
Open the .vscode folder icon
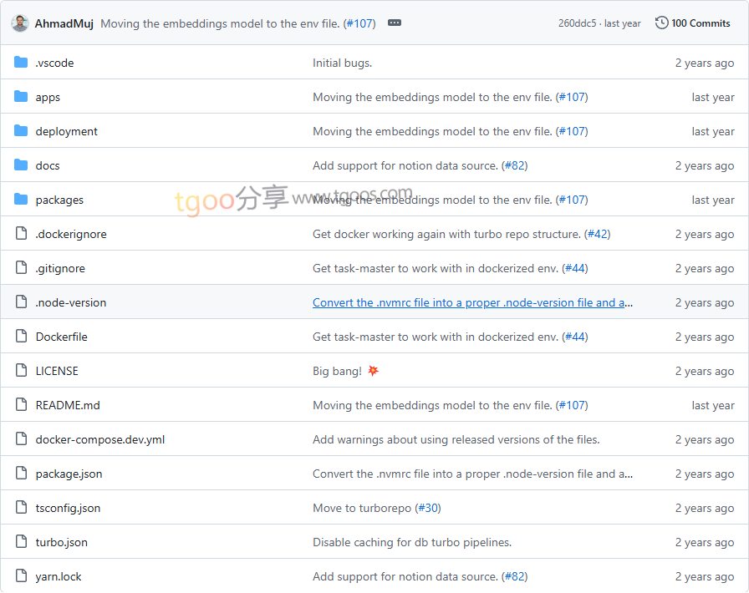pos(21,63)
